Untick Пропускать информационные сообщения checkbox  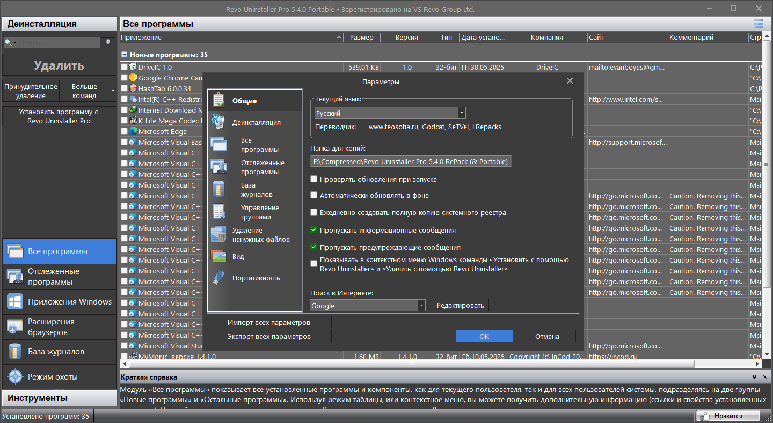(x=314, y=230)
